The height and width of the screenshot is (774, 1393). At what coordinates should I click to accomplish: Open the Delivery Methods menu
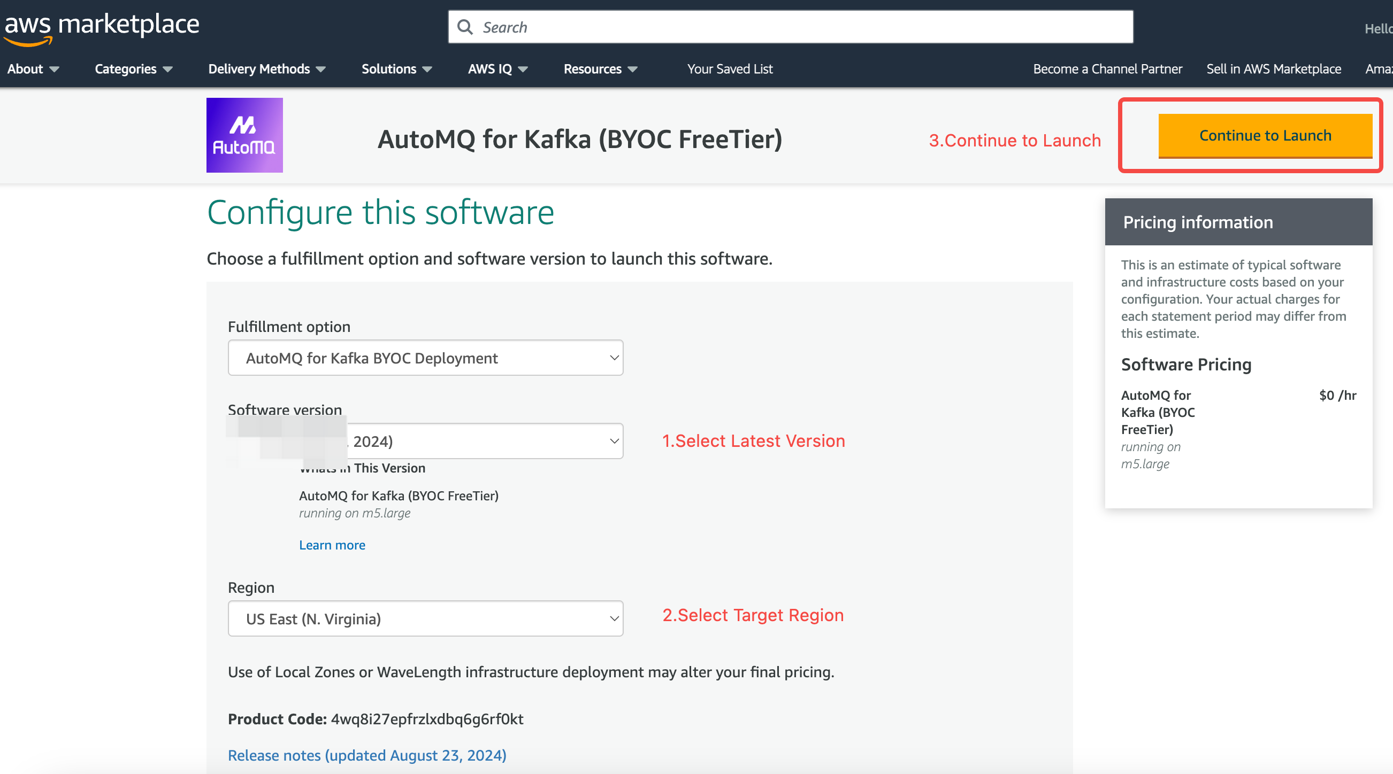(x=266, y=69)
